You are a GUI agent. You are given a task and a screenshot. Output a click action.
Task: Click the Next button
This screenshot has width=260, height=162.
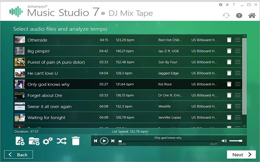(x=242, y=155)
